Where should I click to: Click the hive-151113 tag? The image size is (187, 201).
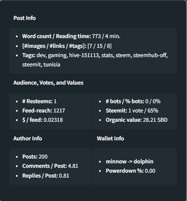(x=84, y=55)
